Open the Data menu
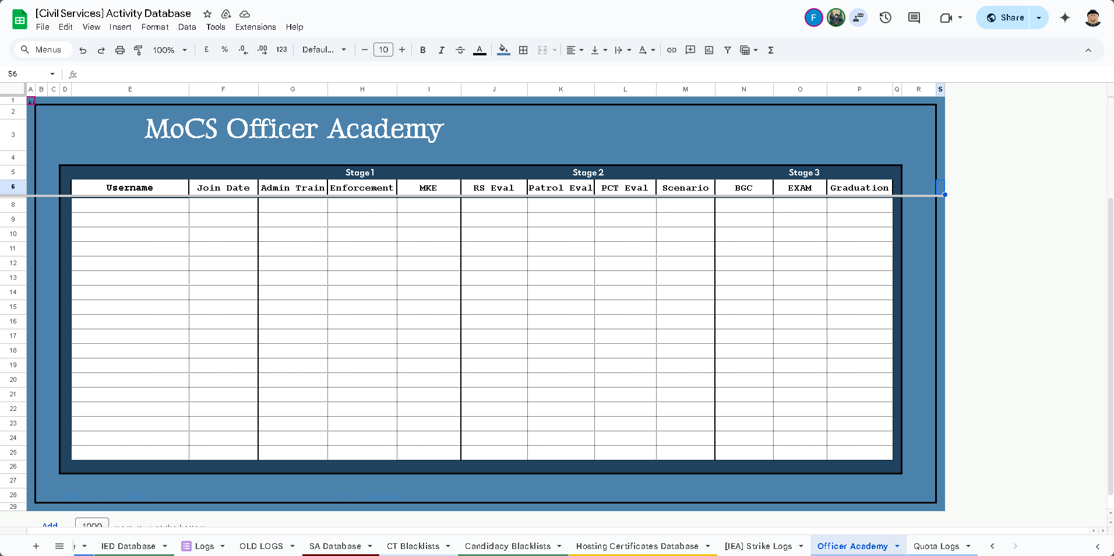1114x556 pixels. (187, 27)
